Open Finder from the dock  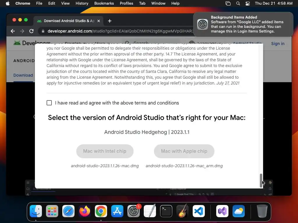click(x=36, y=211)
